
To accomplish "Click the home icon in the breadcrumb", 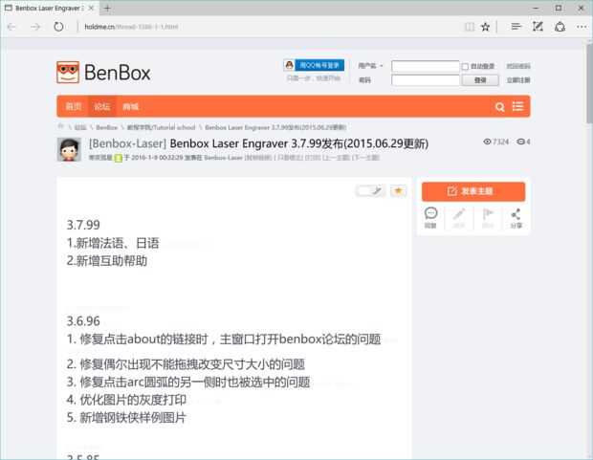I will pyautogui.click(x=60, y=127).
